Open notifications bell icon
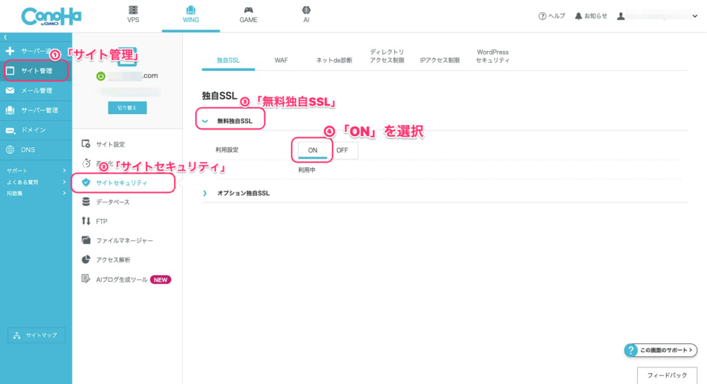707x384 pixels. coord(579,16)
